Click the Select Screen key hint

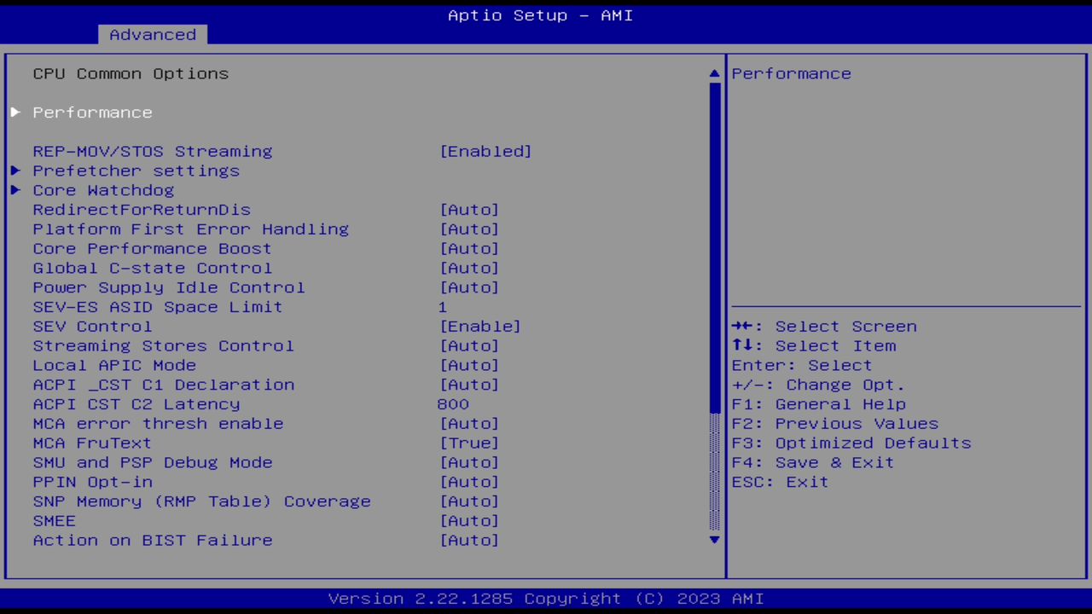[824, 327]
